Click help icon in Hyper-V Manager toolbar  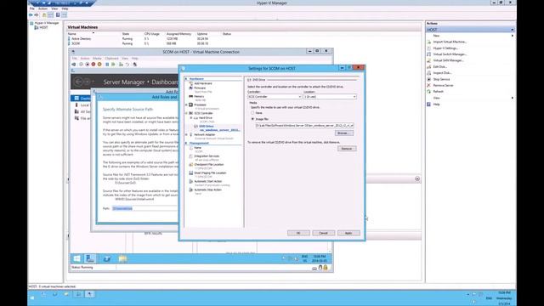pos(58,15)
